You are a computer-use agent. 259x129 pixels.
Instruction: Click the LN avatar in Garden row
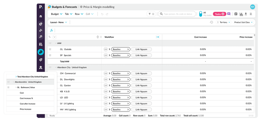pyautogui.click(x=106, y=86)
